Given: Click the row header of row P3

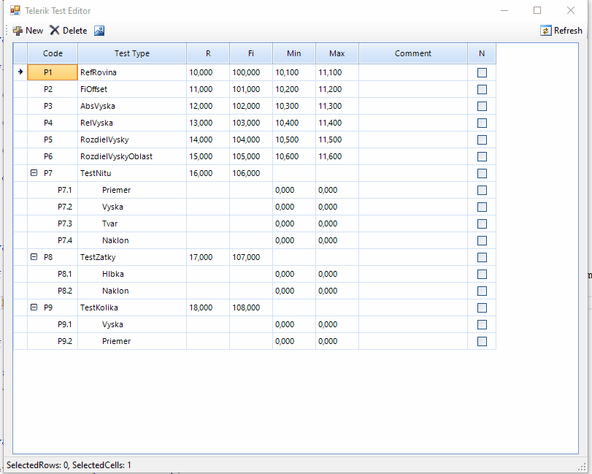Looking at the screenshot, I should point(20,106).
